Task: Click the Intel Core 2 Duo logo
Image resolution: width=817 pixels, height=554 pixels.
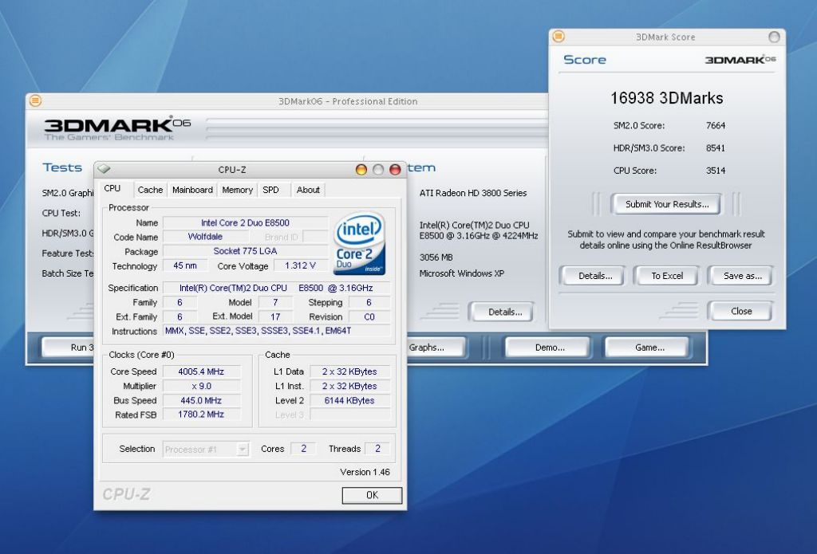Action: pyautogui.click(x=359, y=244)
